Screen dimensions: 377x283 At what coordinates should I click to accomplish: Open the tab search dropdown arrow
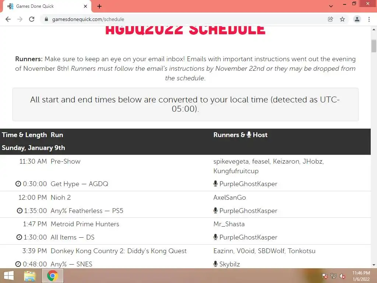point(331,6)
